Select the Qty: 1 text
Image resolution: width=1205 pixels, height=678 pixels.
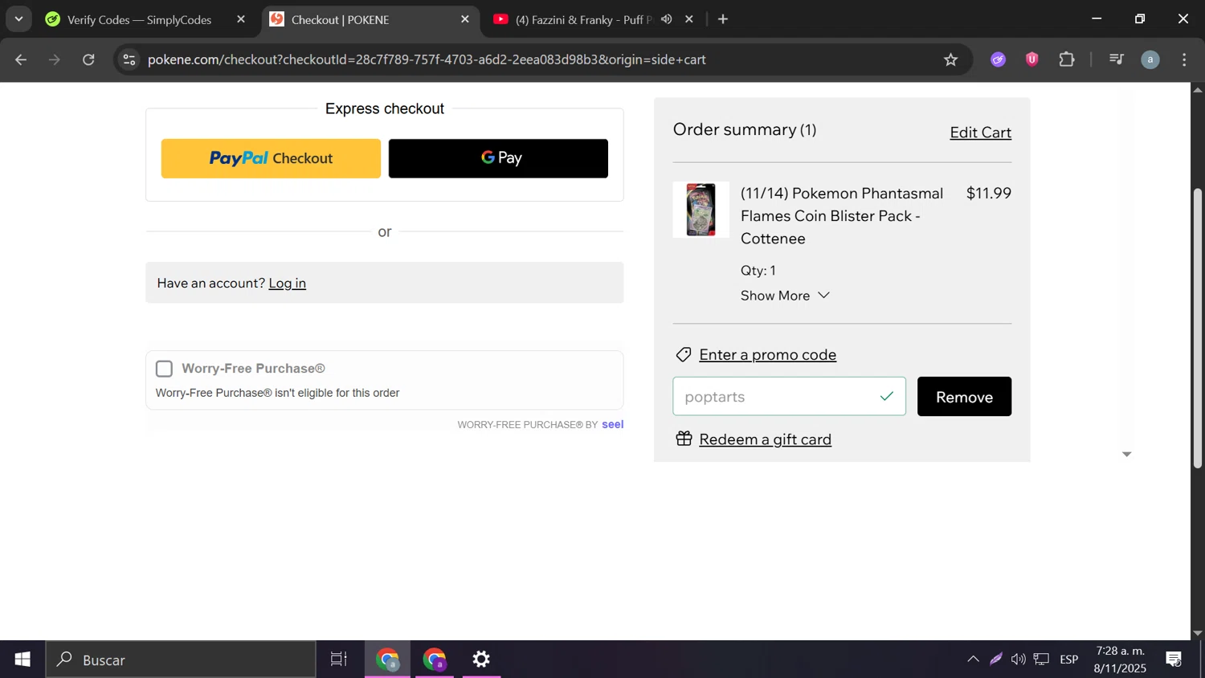tap(758, 271)
